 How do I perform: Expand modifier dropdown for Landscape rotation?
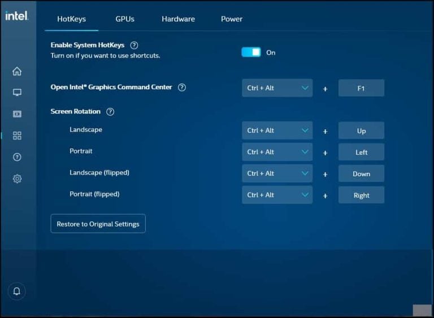277,130
